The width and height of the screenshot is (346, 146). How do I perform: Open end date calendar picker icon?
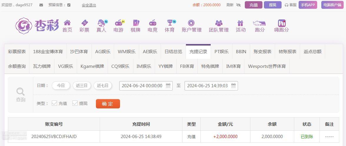[234, 86]
